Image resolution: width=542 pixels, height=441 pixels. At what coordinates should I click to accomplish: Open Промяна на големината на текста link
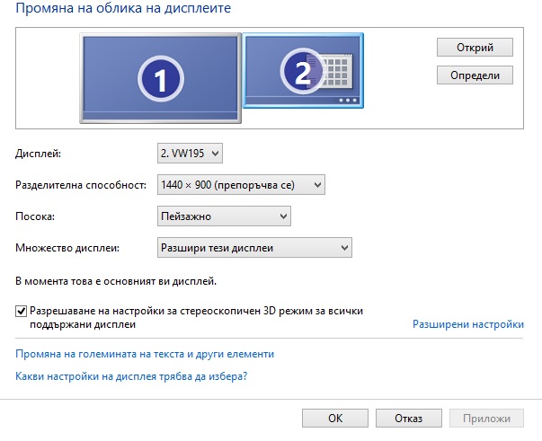[145, 354]
